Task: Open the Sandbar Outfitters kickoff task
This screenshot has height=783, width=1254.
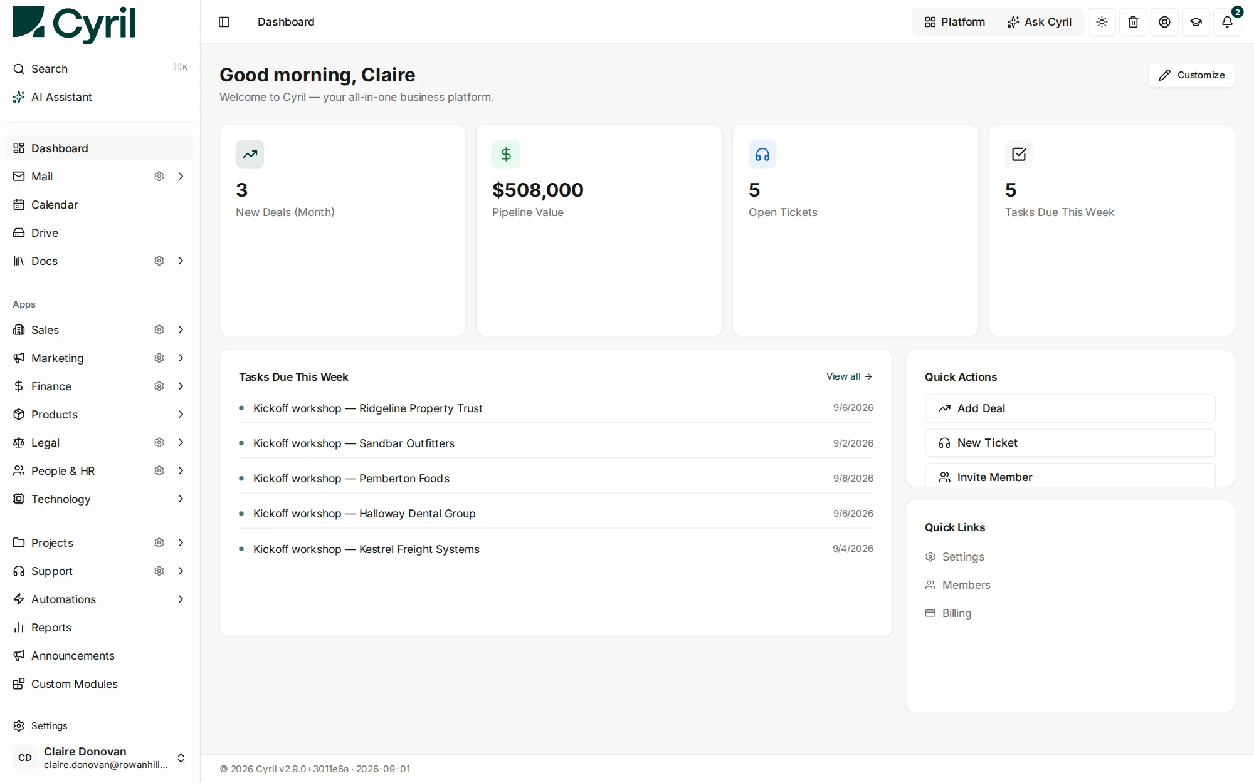Action: coord(556,443)
